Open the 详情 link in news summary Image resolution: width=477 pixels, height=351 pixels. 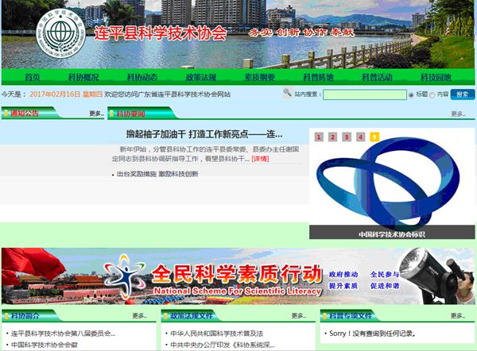coord(261,159)
